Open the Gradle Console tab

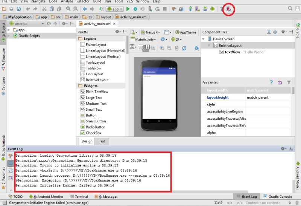click(278, 197)
